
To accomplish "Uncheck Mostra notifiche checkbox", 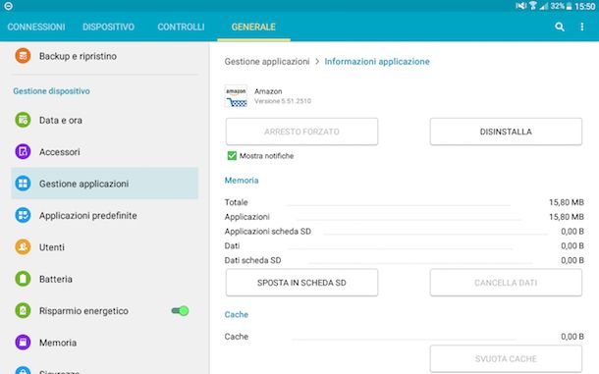I will click(232, 155).
